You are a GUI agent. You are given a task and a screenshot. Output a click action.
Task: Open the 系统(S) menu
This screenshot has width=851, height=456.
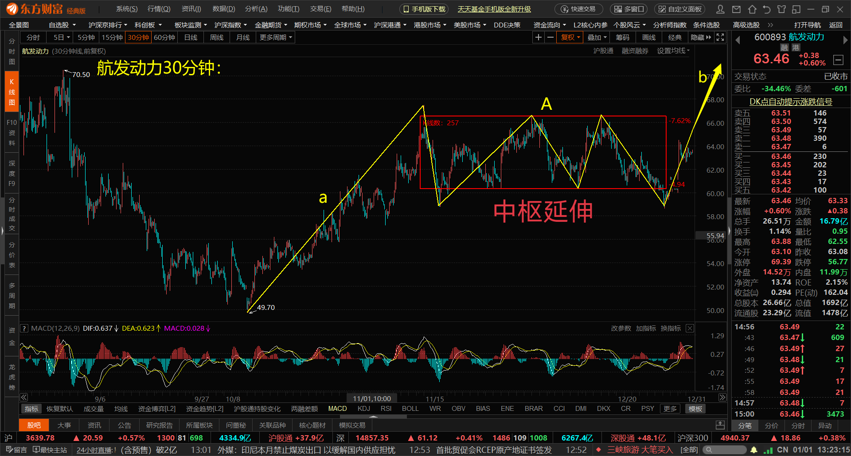click(127, 9)
